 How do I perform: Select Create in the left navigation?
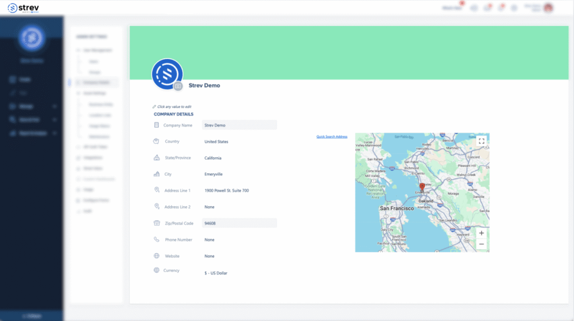coord(24,80)
